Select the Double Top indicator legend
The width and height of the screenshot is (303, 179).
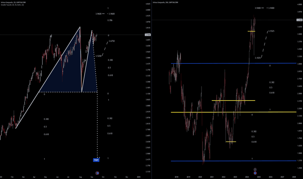pyautogui.click(x=12, y=5)
